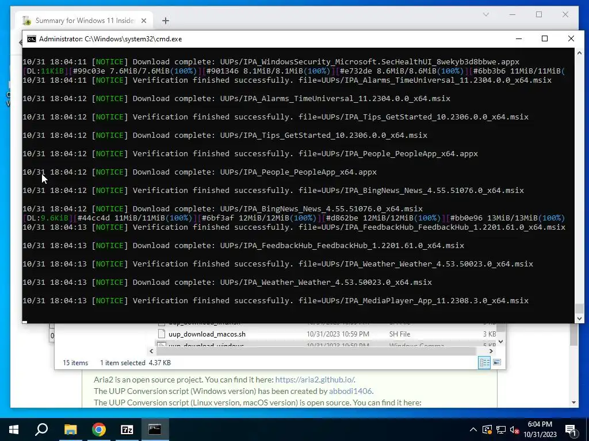Image resolution: width=589 pixels, height=441 pixels.
Task: Click '1 item selected 4.37 KB' status text
Action: point(135,363)
